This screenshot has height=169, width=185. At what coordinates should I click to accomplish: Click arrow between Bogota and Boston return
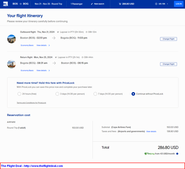54,63
